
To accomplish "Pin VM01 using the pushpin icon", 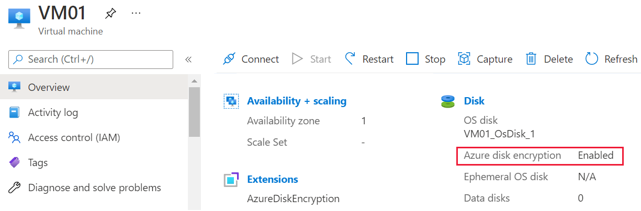I will 110,13.
